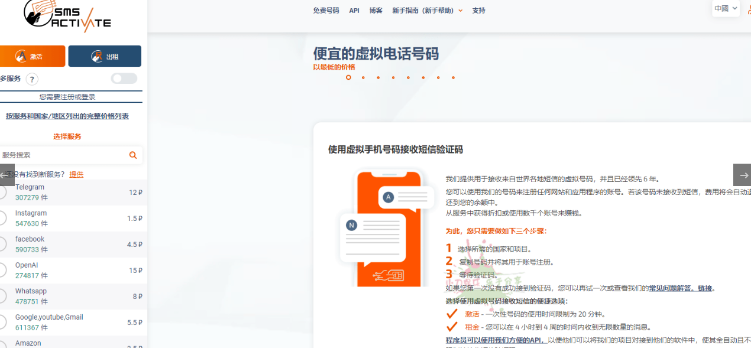Image resolution: width=751 pixels, height=348 pixels.
Task: Click the facebook price 4.5 ₽
Action: pos(135,245)
